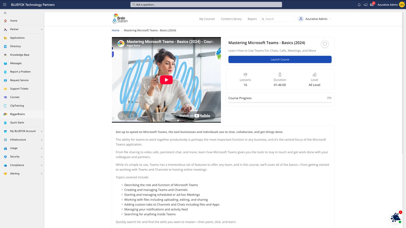Viewport: 406px width, 228px height.
Task: Open the Content Library tab
Action: [x=231, y=19]
